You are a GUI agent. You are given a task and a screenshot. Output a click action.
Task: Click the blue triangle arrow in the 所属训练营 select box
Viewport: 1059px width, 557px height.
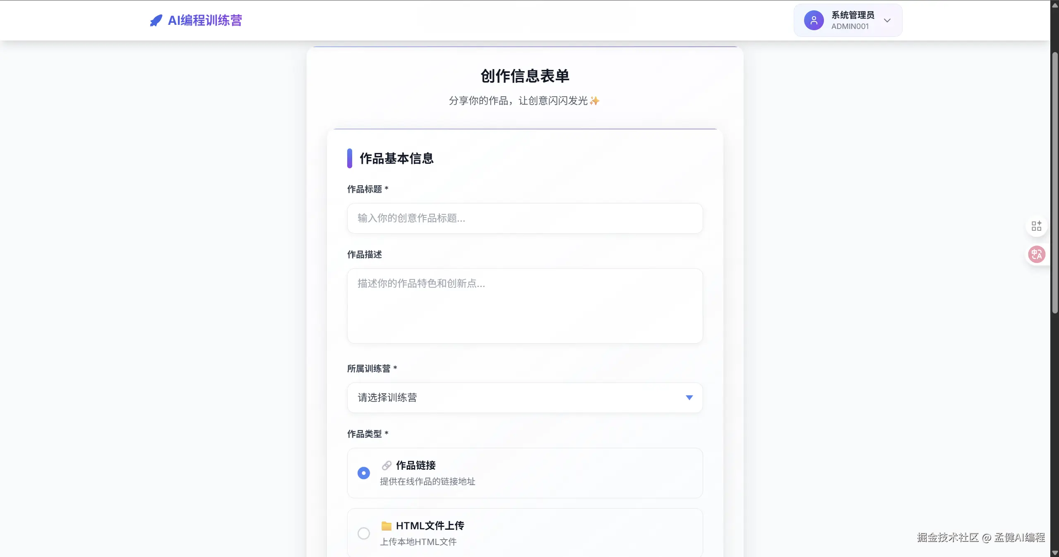(x=689, y=398)
